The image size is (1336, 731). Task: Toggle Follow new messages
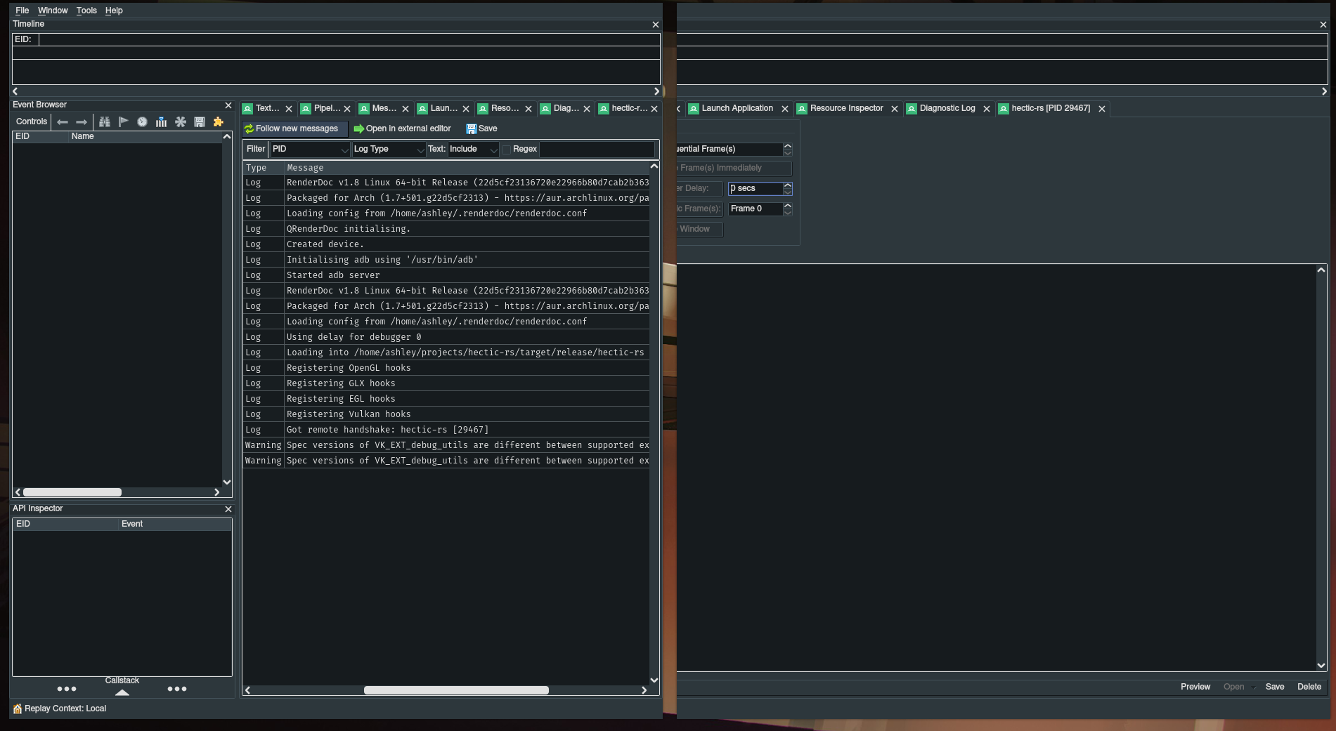click(294, 129)
